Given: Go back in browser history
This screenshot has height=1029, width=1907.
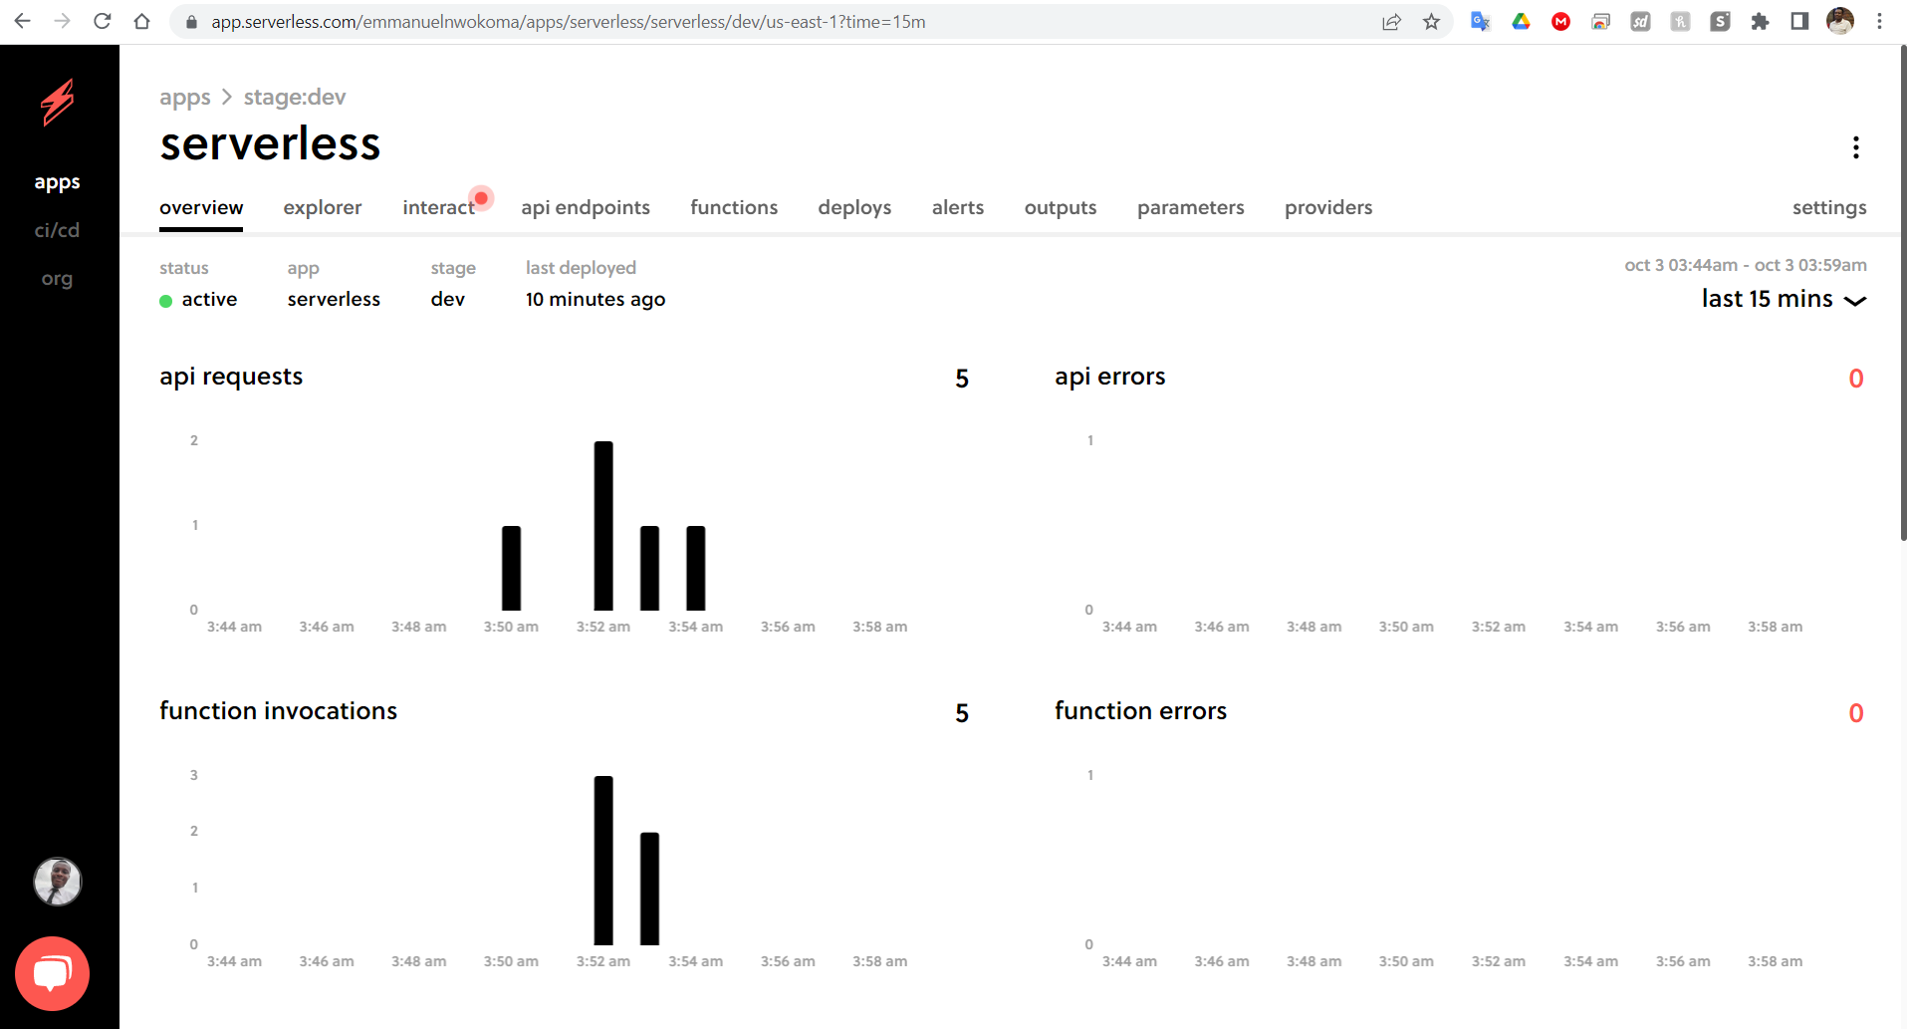Looking at the screenshot, I should [22, 21].
